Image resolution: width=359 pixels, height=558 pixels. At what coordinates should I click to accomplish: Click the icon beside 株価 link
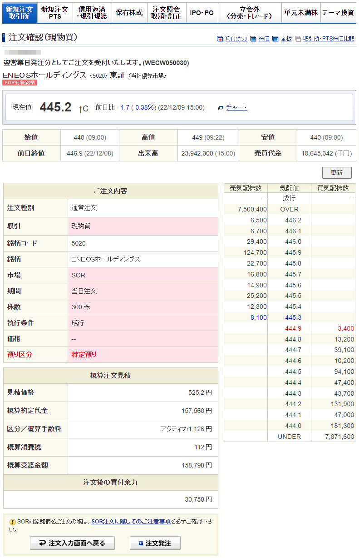(253, 39)
